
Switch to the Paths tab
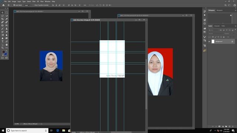point(223,26)
